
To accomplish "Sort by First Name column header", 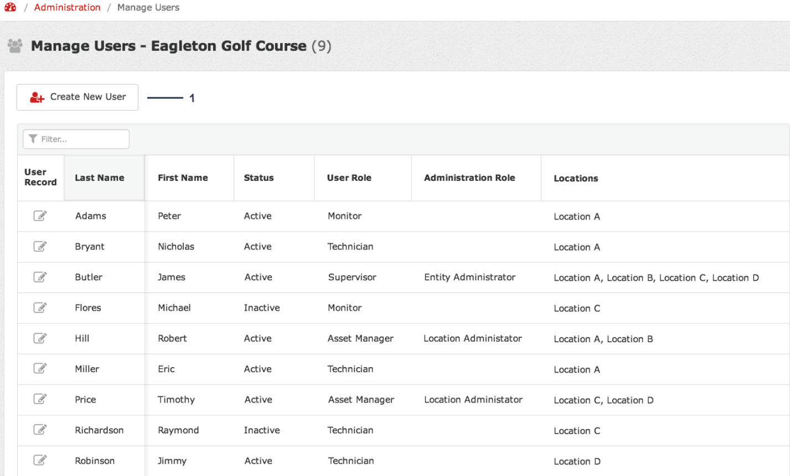I will (183, 178).
